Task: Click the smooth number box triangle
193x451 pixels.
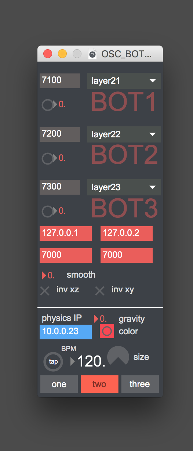Action: [44, 275]
